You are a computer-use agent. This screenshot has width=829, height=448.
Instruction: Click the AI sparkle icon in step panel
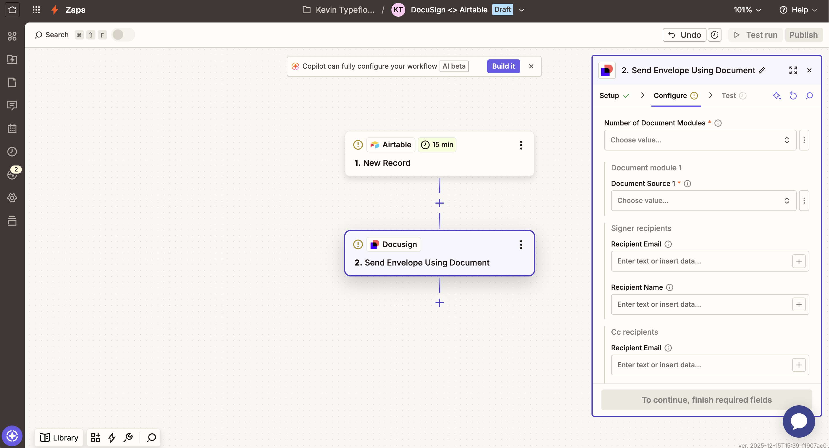click(777, 96)
